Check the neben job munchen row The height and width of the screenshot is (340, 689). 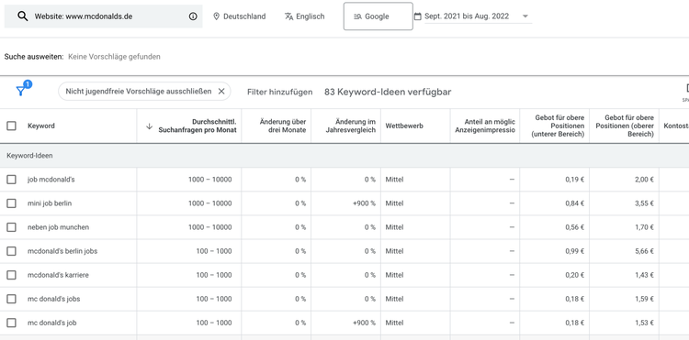[x=11, y=227]
